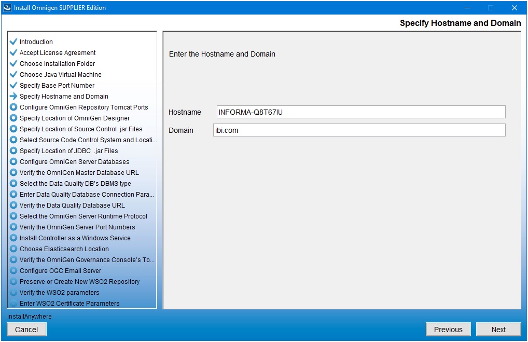This screenshot has width=528, height=342.
Task: Select Verify the OmniGen Master Database URL step
Action: click(79, 172)
